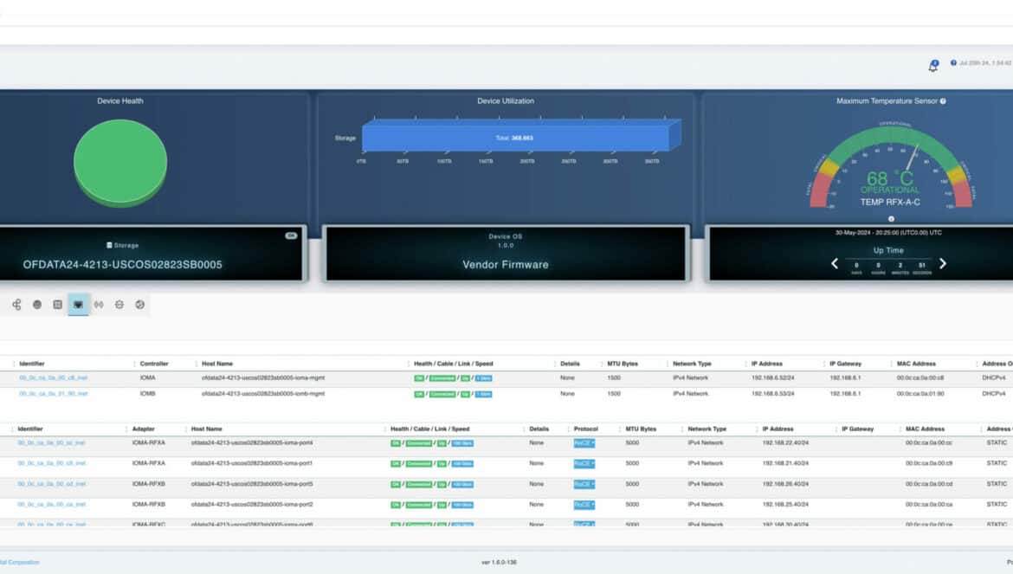
Task: Click the MAC address in the IOMB row
Action: tap(920, 393)
